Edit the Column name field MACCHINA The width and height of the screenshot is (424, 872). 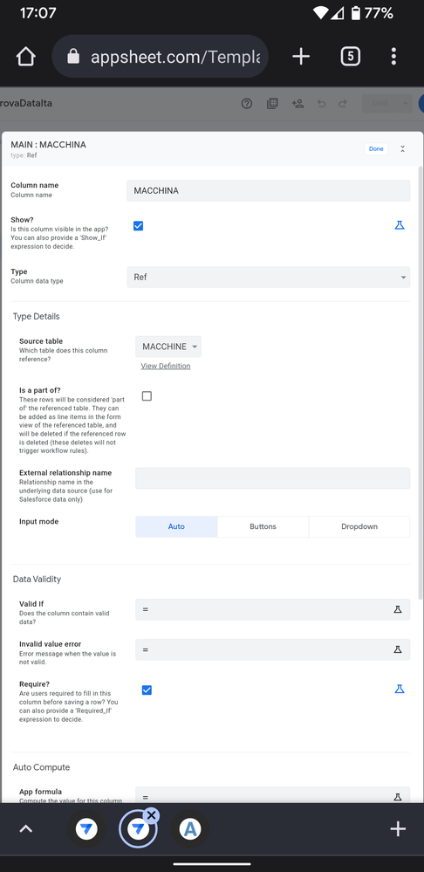click(269, 191)
